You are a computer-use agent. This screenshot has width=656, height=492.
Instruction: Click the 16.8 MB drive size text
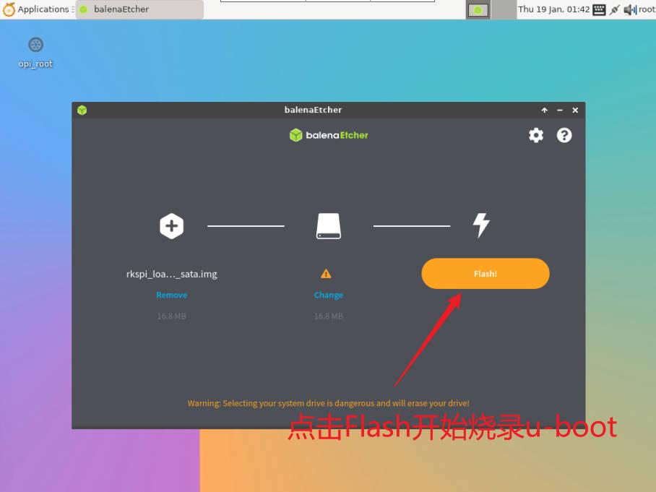[x=329, y=316]
